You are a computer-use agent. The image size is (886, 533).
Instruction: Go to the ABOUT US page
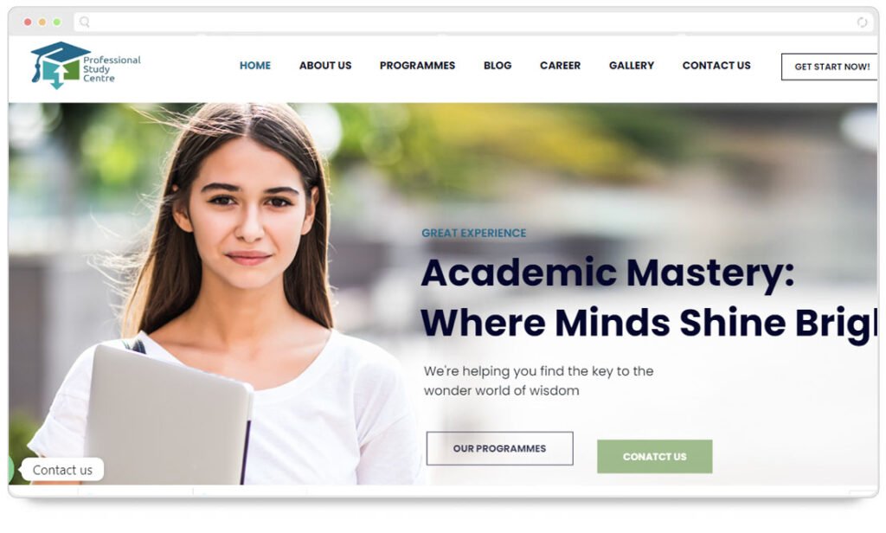click(x=325, y=66)
